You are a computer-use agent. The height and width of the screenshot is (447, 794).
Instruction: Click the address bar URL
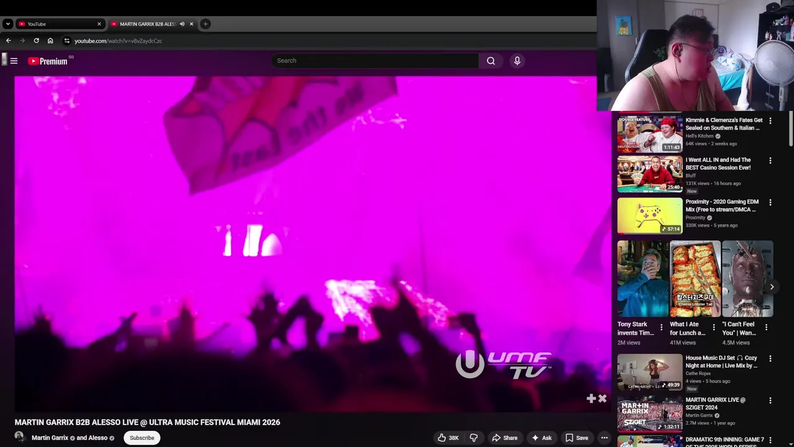click(118, 41)
